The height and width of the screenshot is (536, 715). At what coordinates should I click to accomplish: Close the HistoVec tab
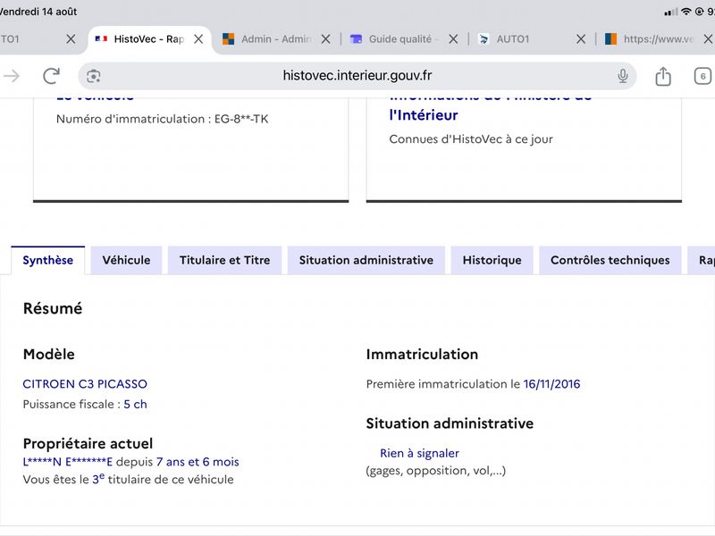coord(198,39)
